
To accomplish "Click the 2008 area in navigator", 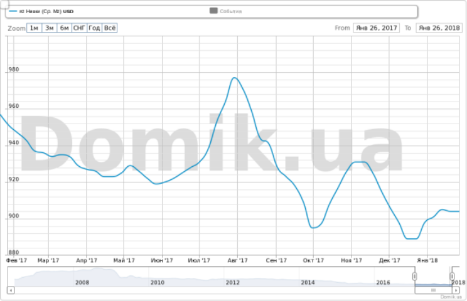I will [82, 282].
